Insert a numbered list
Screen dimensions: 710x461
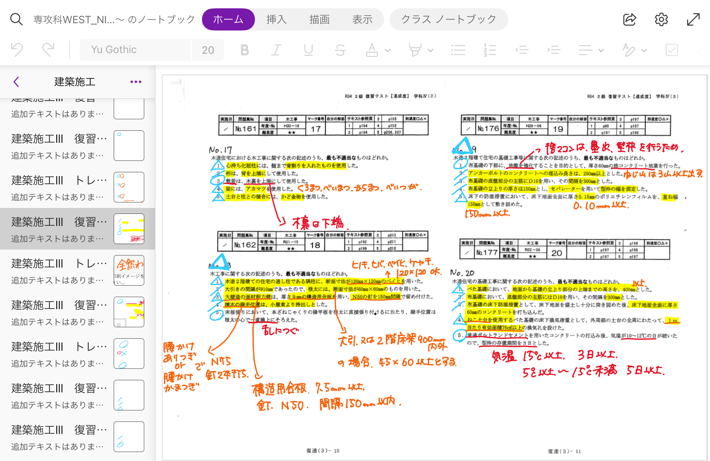pyautogui.click(x=490, y=50)
